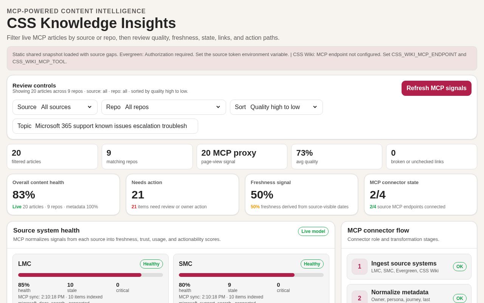Screen dimensions: 484x303
Task: Click the LMC health progress bar
Action: (90, 275)
